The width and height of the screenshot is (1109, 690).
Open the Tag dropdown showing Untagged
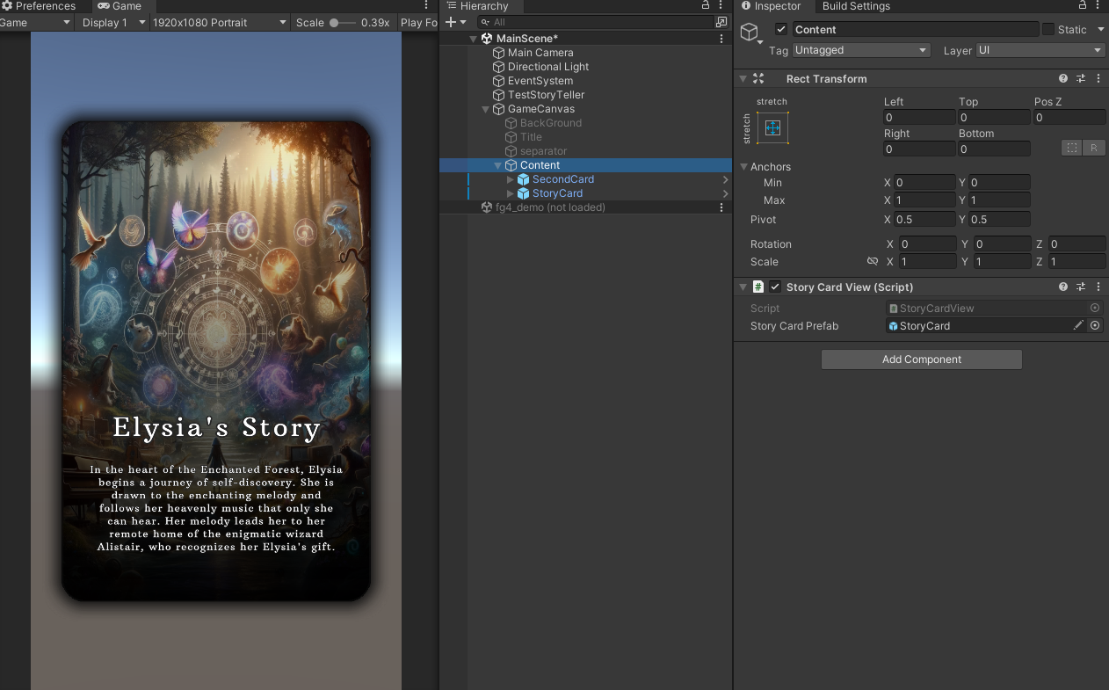[x=861, y=51]
